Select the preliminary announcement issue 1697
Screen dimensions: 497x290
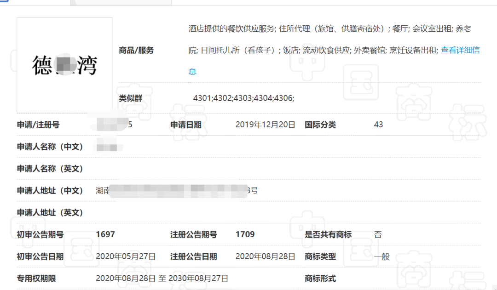click(x=105, y=234)
